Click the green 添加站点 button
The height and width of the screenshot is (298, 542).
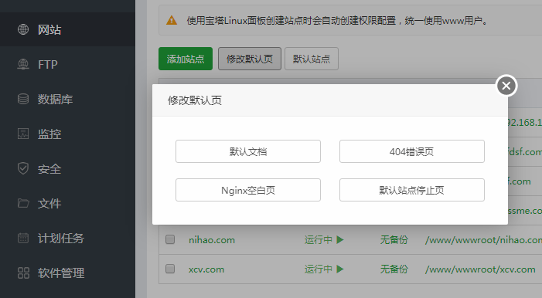pyautogui.click(x=186, y=59)
